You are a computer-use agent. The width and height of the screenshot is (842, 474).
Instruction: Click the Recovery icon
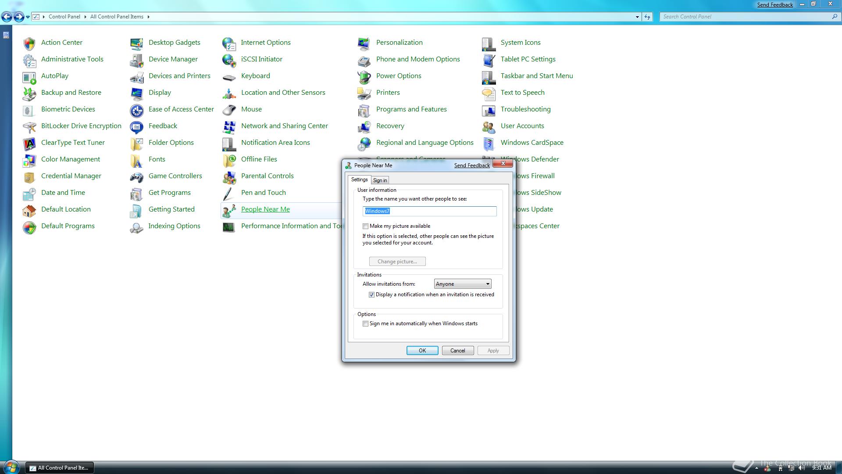[364, 126]
